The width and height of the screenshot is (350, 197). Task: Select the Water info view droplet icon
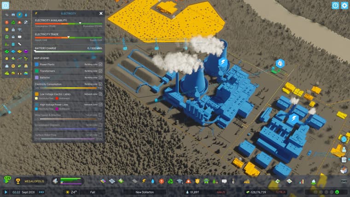(x=26, y=15)
